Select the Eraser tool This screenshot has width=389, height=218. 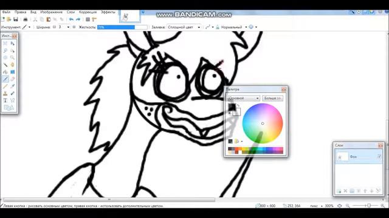coord(12,79)
